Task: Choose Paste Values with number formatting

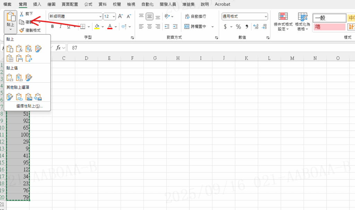Action: 19,77
